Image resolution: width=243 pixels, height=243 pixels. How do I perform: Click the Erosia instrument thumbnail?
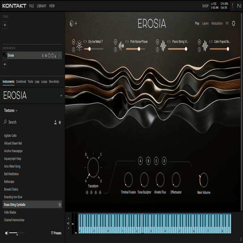click(x=5, y=56)
